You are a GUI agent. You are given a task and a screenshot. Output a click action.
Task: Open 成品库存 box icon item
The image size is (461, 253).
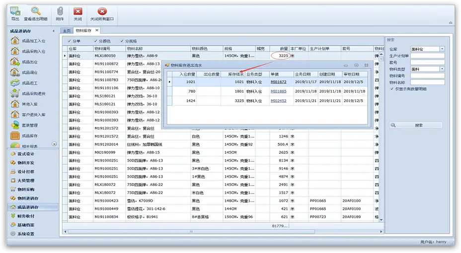(24, 136)
